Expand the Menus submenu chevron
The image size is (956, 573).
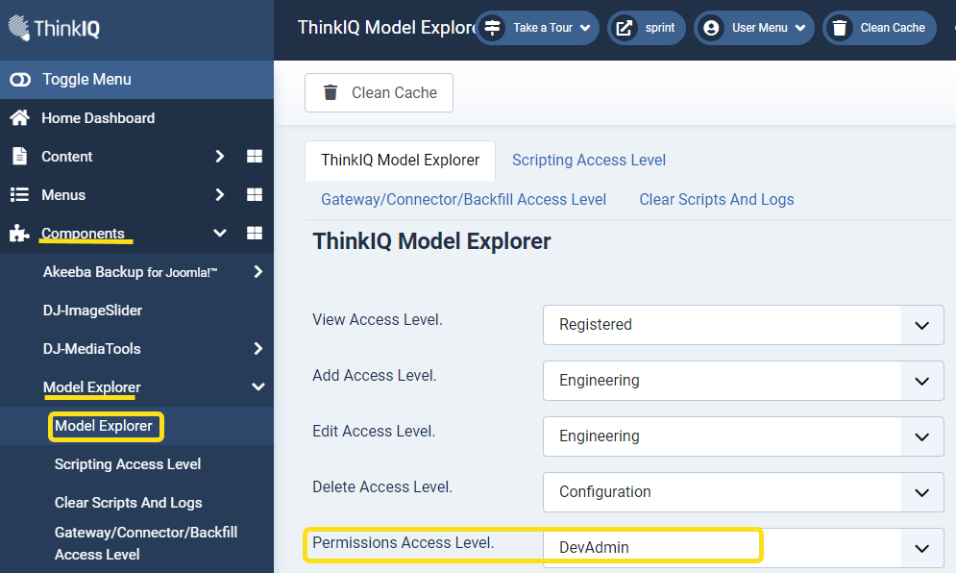[219, 194]
